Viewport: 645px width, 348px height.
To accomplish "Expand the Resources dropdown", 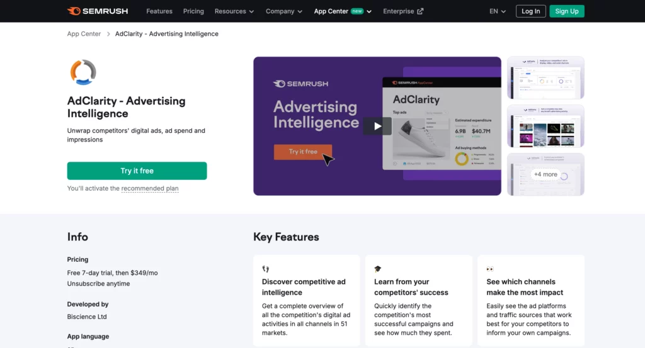I will click(234, 11).
